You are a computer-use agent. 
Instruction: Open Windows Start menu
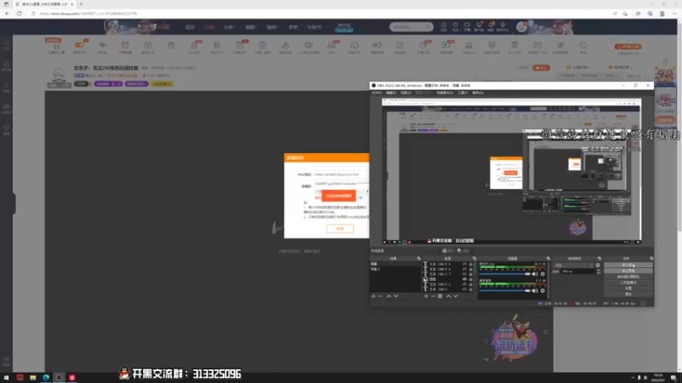pyautogui.click(x=6, y=378)
